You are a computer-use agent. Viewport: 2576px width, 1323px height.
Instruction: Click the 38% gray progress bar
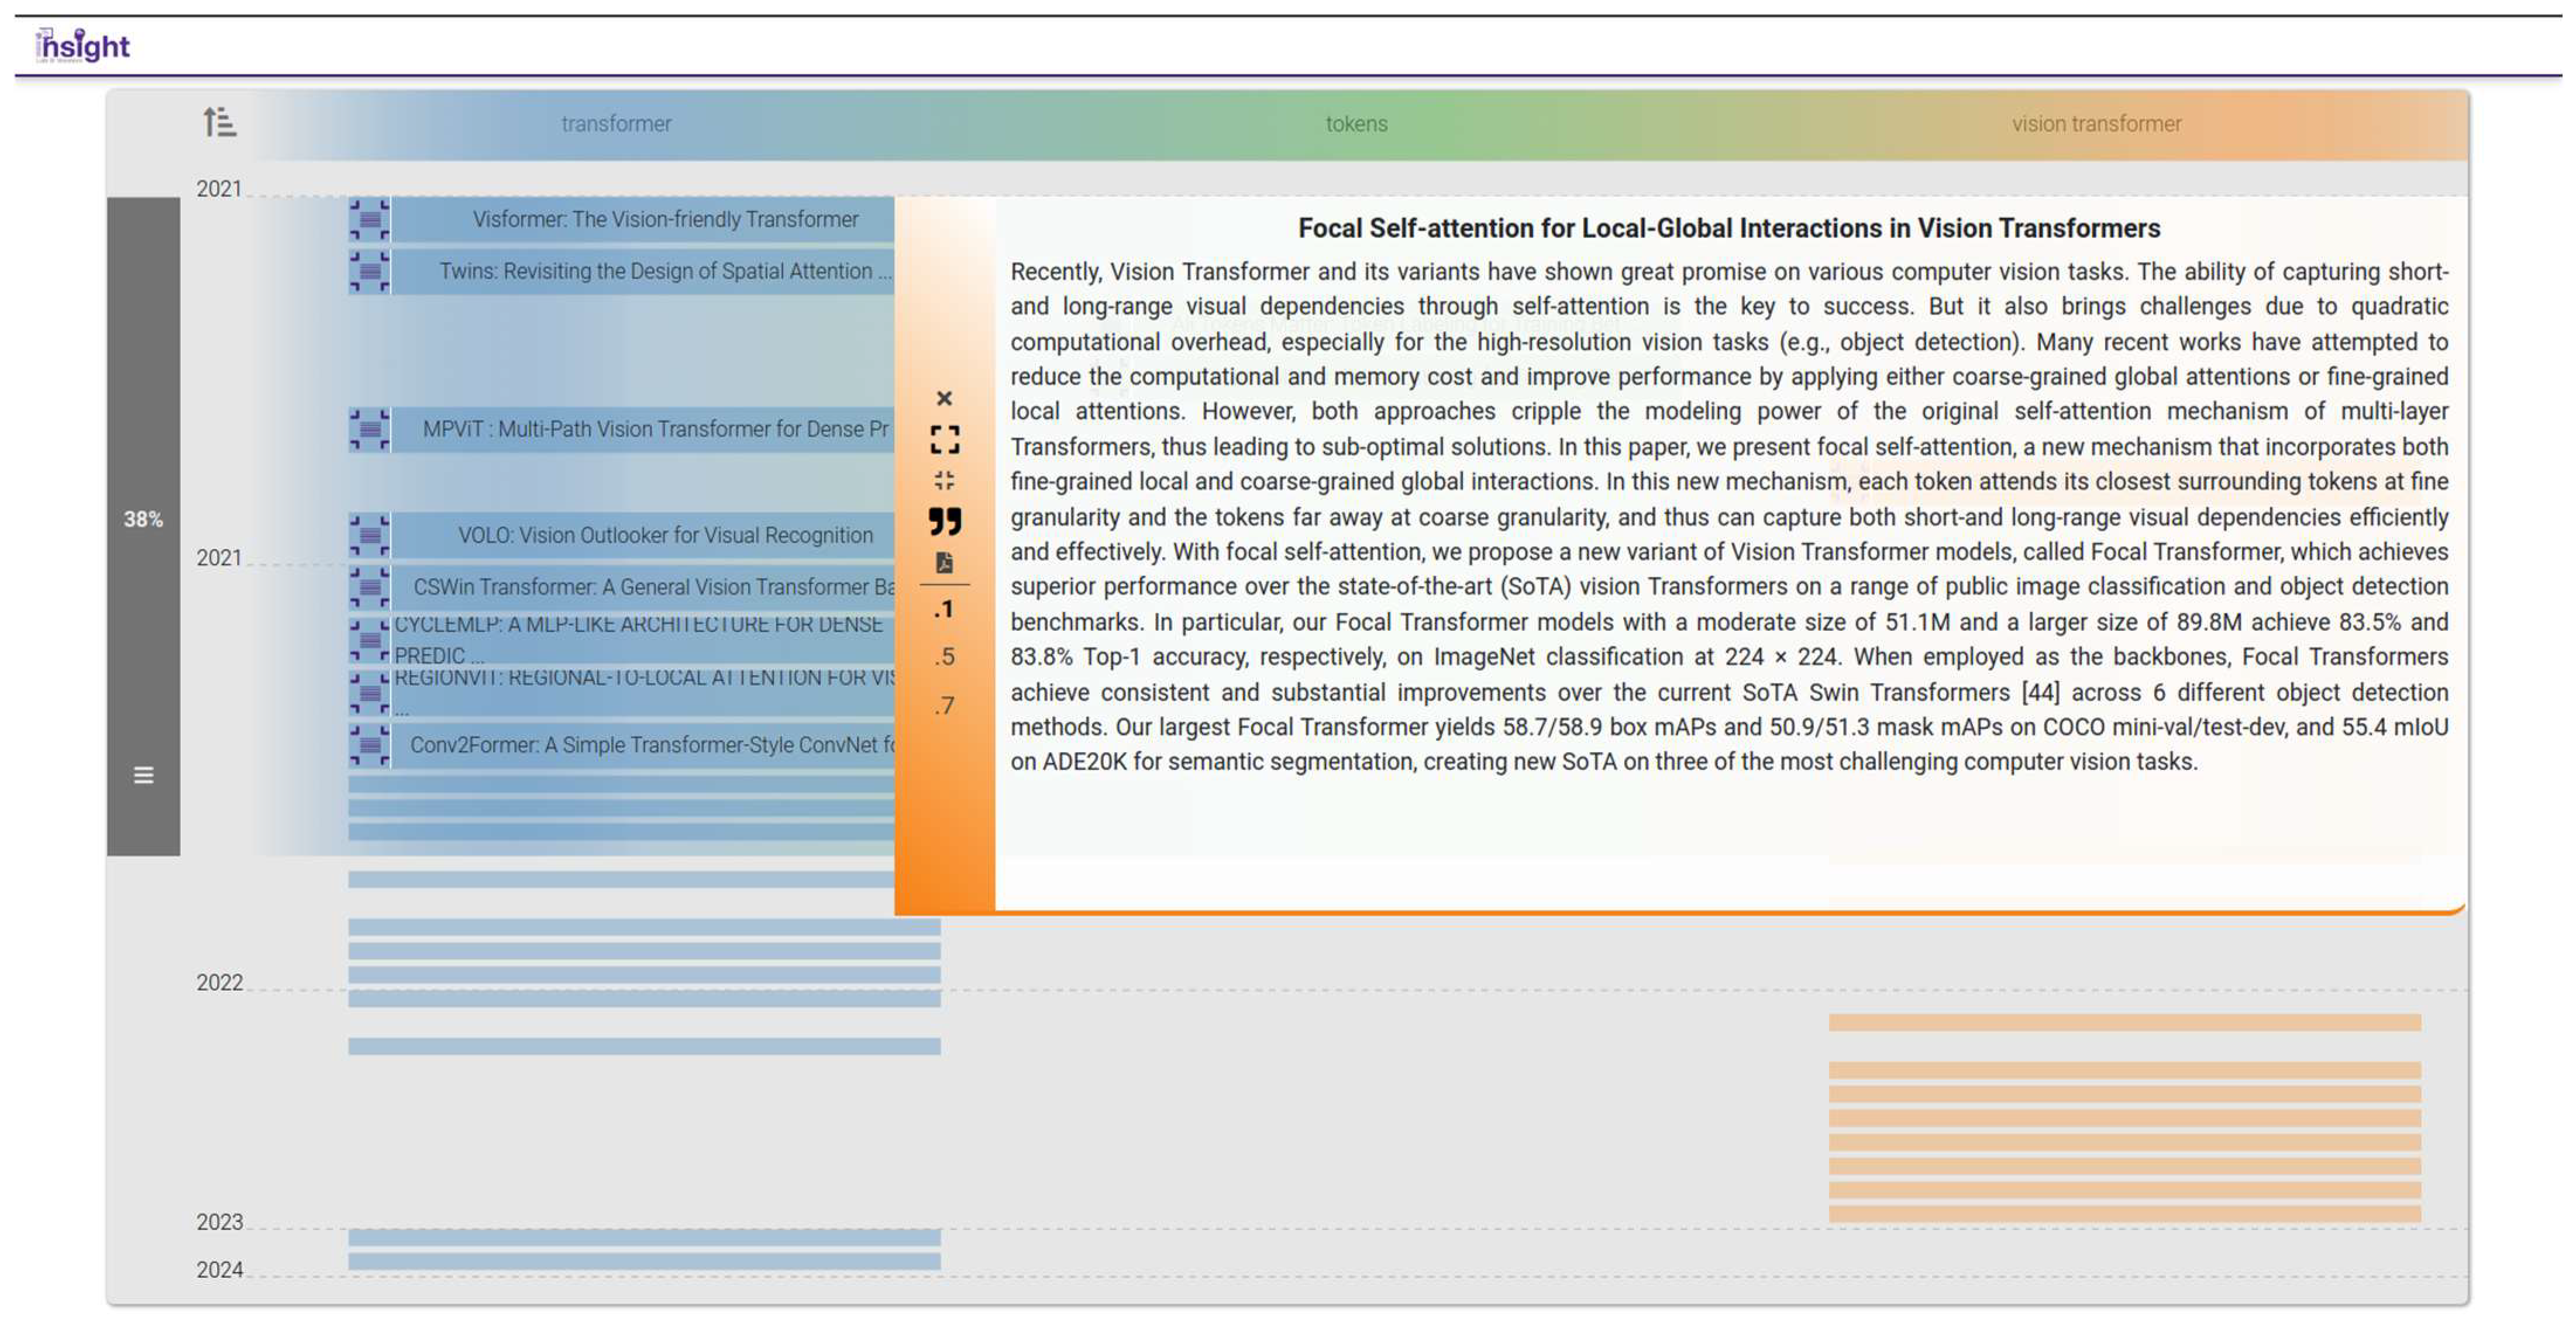pyautogui.click(x=143, y=519)
